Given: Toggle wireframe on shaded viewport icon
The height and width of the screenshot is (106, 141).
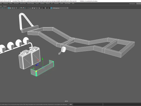Looking at the screenshot, I should [x=13, y=8].
